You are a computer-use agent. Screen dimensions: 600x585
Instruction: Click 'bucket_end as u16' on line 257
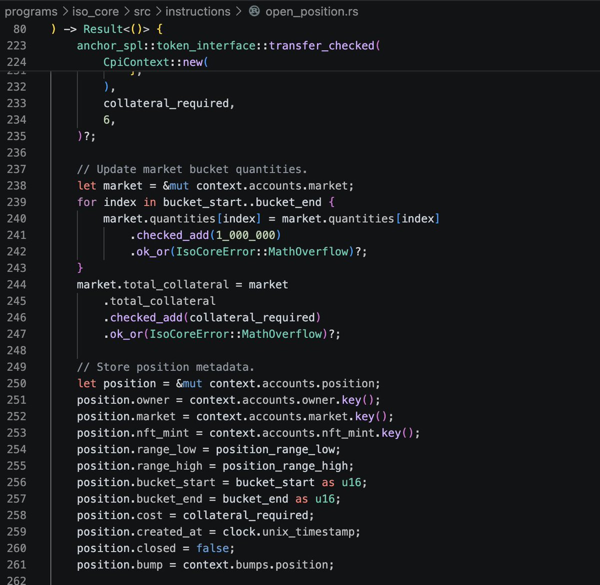(278, 499)
